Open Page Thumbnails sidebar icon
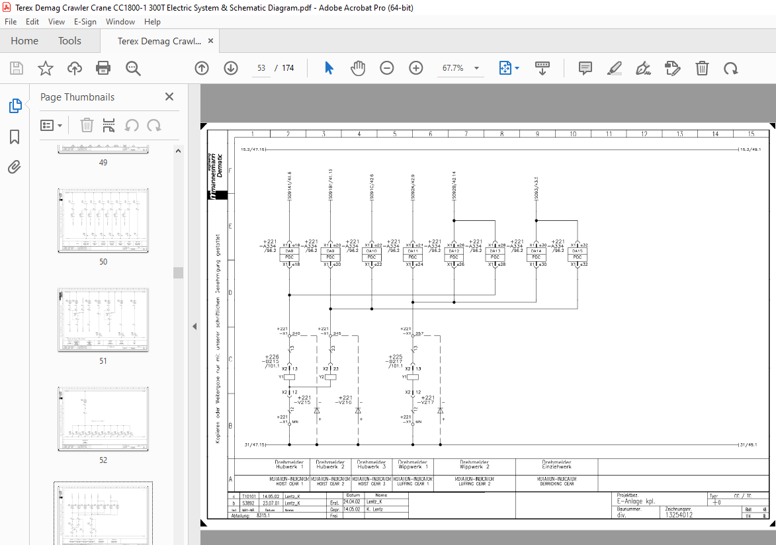The height and width of the screenshot is (545, 776). [15, 105]
